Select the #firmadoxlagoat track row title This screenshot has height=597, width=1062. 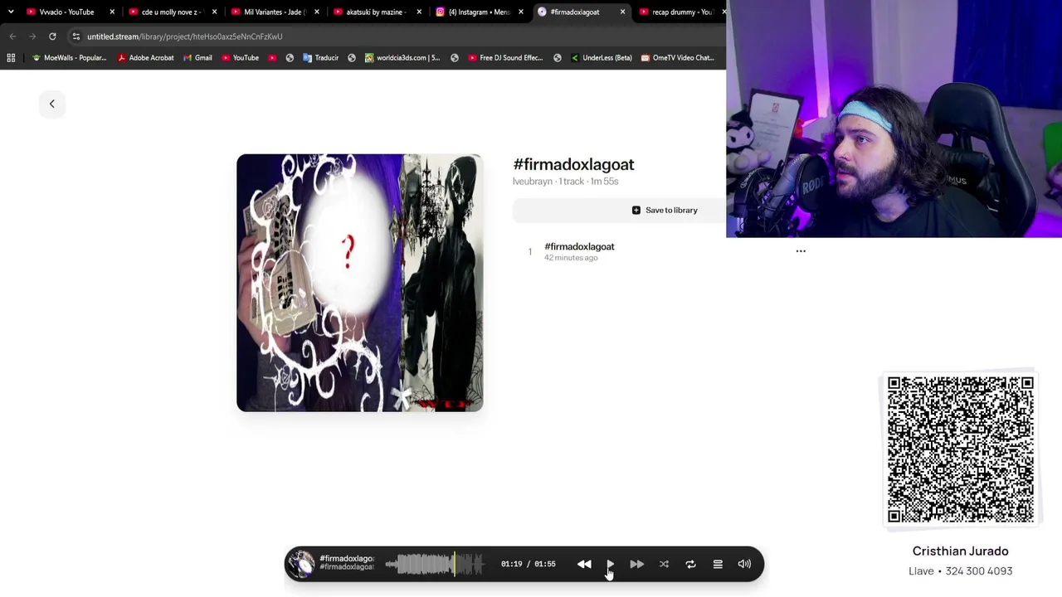click(579, 246)
